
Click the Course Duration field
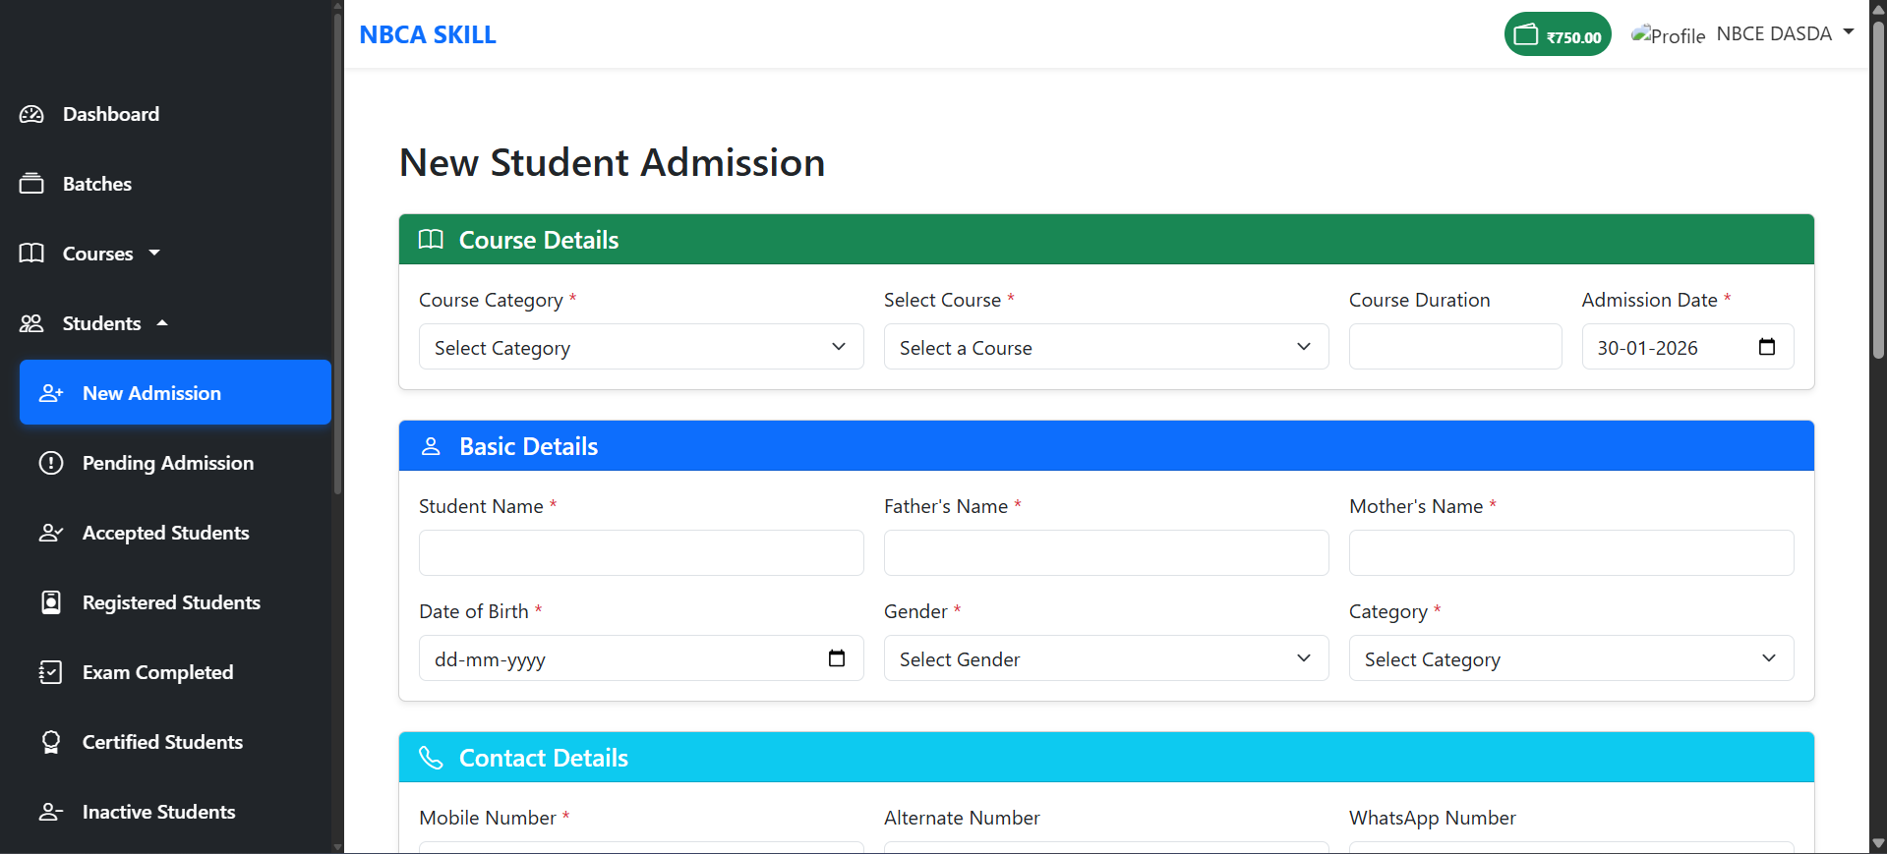tap(1455, 347)
